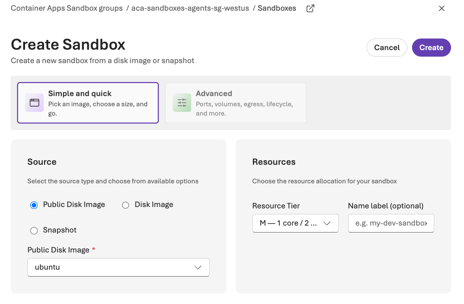This screenshot has width=464, height=304.
Task: Click the Name label (optional) text
Action: [386, 206]
